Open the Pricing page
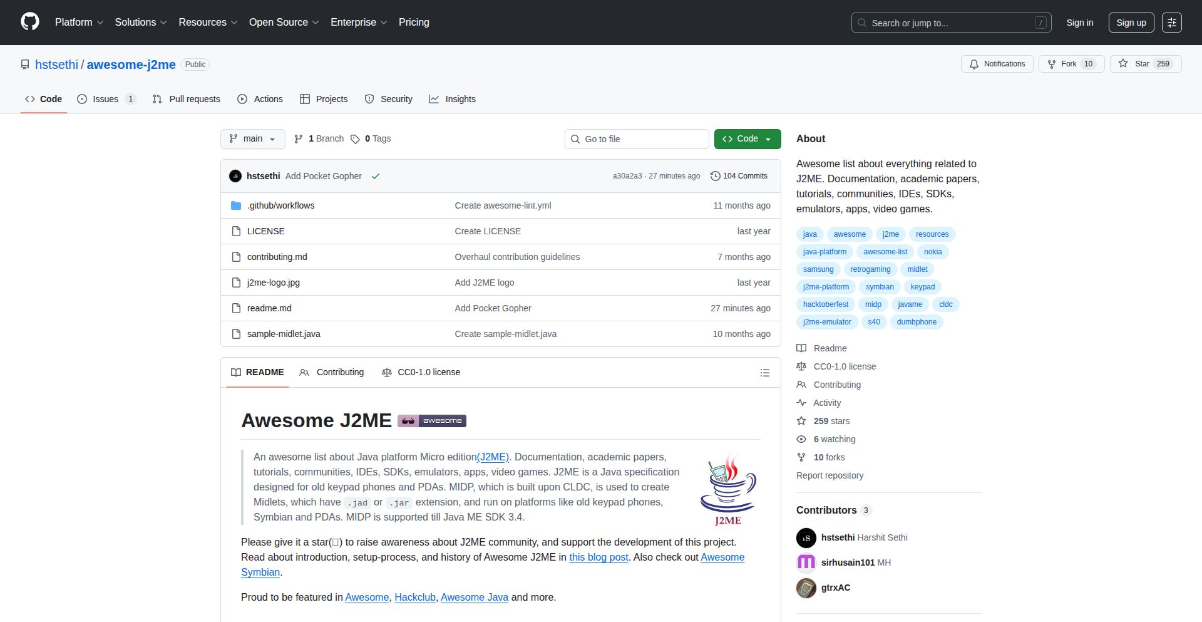Viewport: 1202px width, 622px height. click(x=414, y=23)
